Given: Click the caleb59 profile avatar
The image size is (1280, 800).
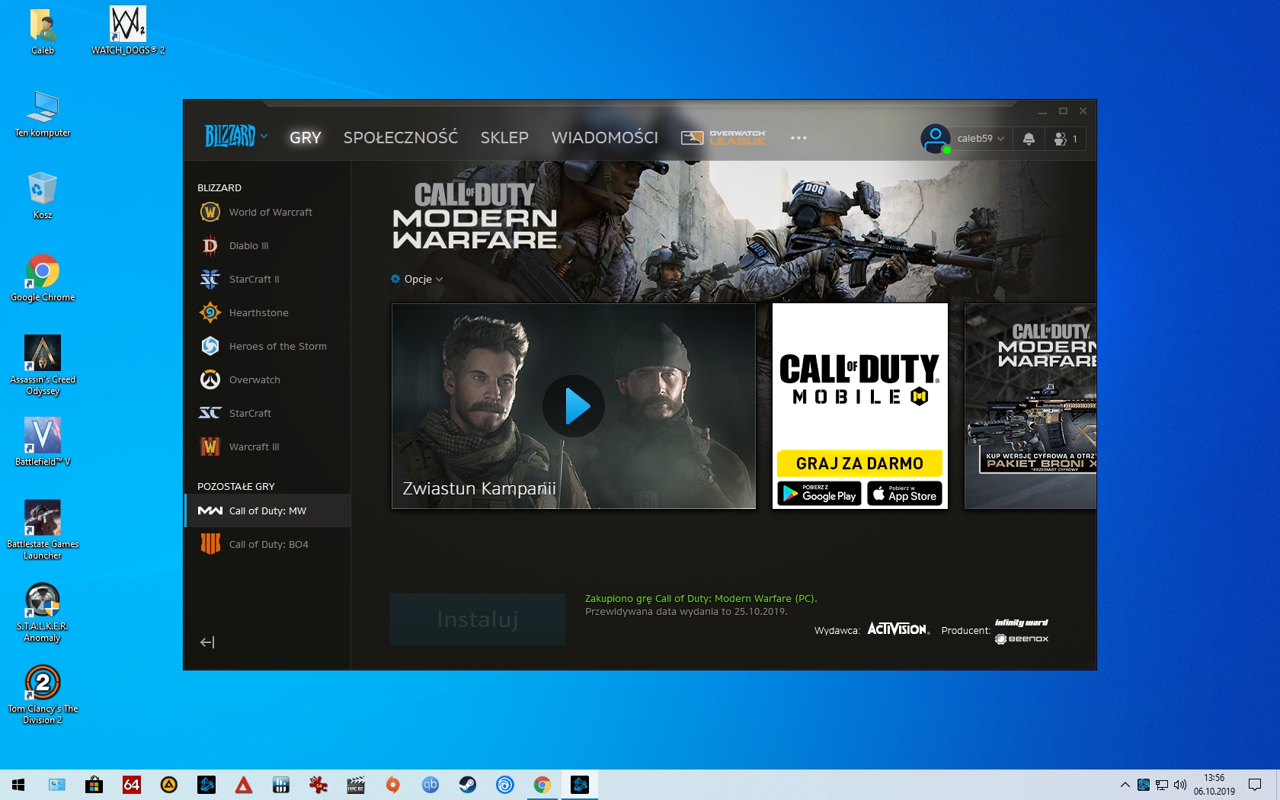Looking at the screenshot, I should pos(935,139).
